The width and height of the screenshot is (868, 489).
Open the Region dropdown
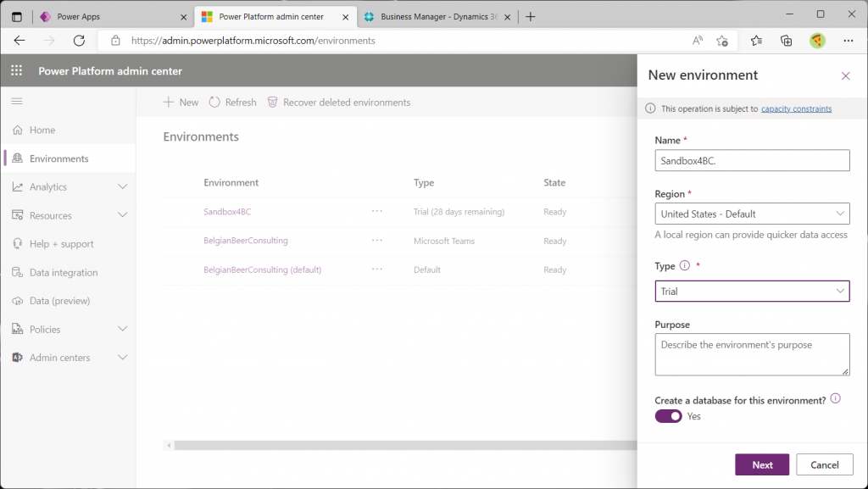(753, 214)
